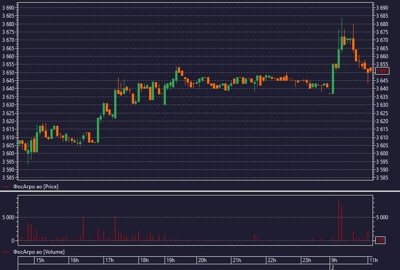400x270 pixels.
Task: Select the current price marker 3 651
Action: (x=382, y=71)
